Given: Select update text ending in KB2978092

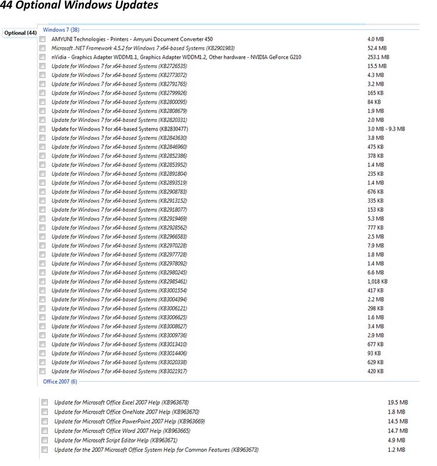Looking at the screenshot, I should pyautogui.click(x=119, y=264).
